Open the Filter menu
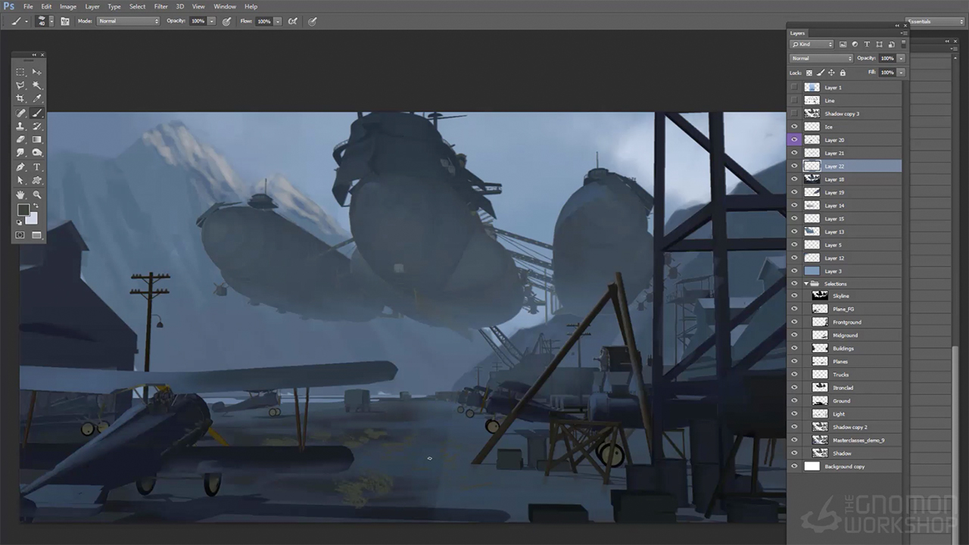 coord(160,6)
